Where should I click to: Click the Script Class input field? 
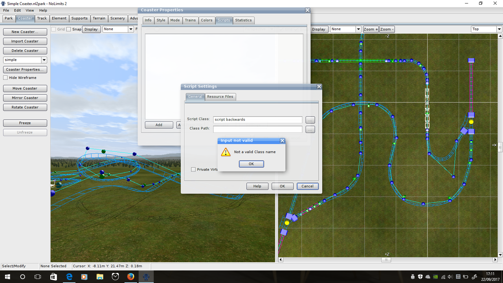tap(258, 119)
